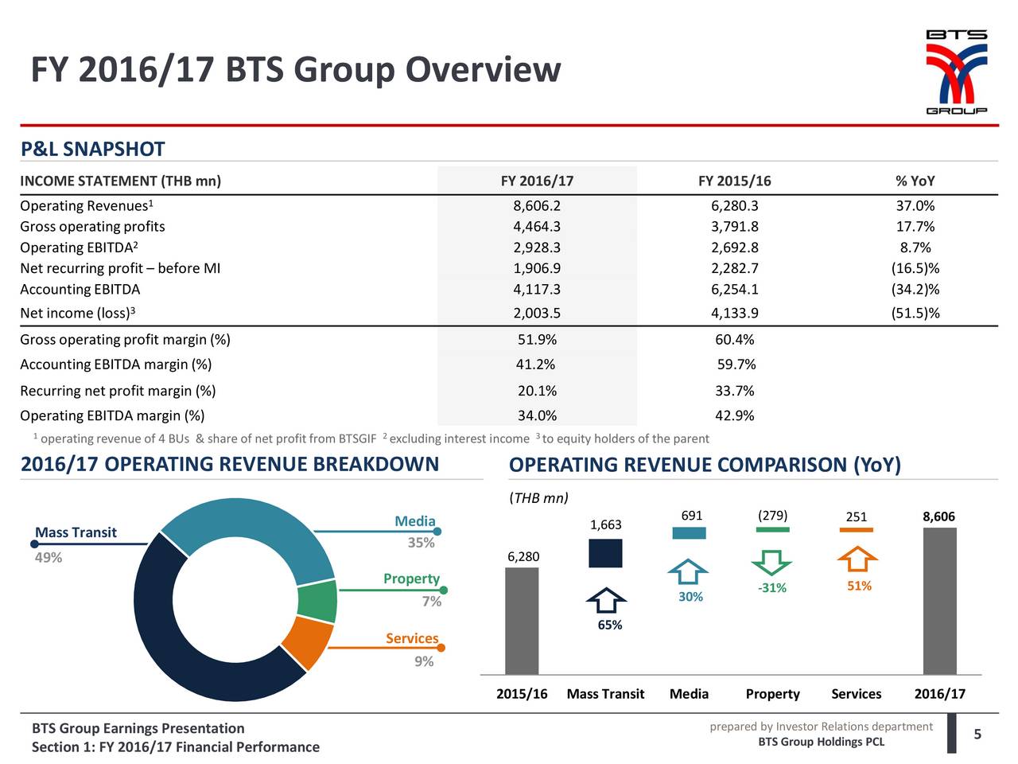
Task: Click the (34.2)% YoY cell
Action: pyautogui.click(x=915, y=289)
